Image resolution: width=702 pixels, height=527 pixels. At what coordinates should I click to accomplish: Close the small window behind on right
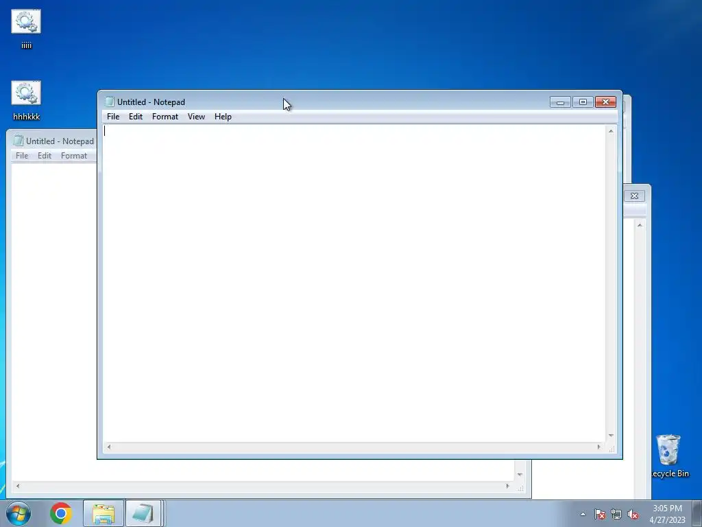[x=634, y=196]
